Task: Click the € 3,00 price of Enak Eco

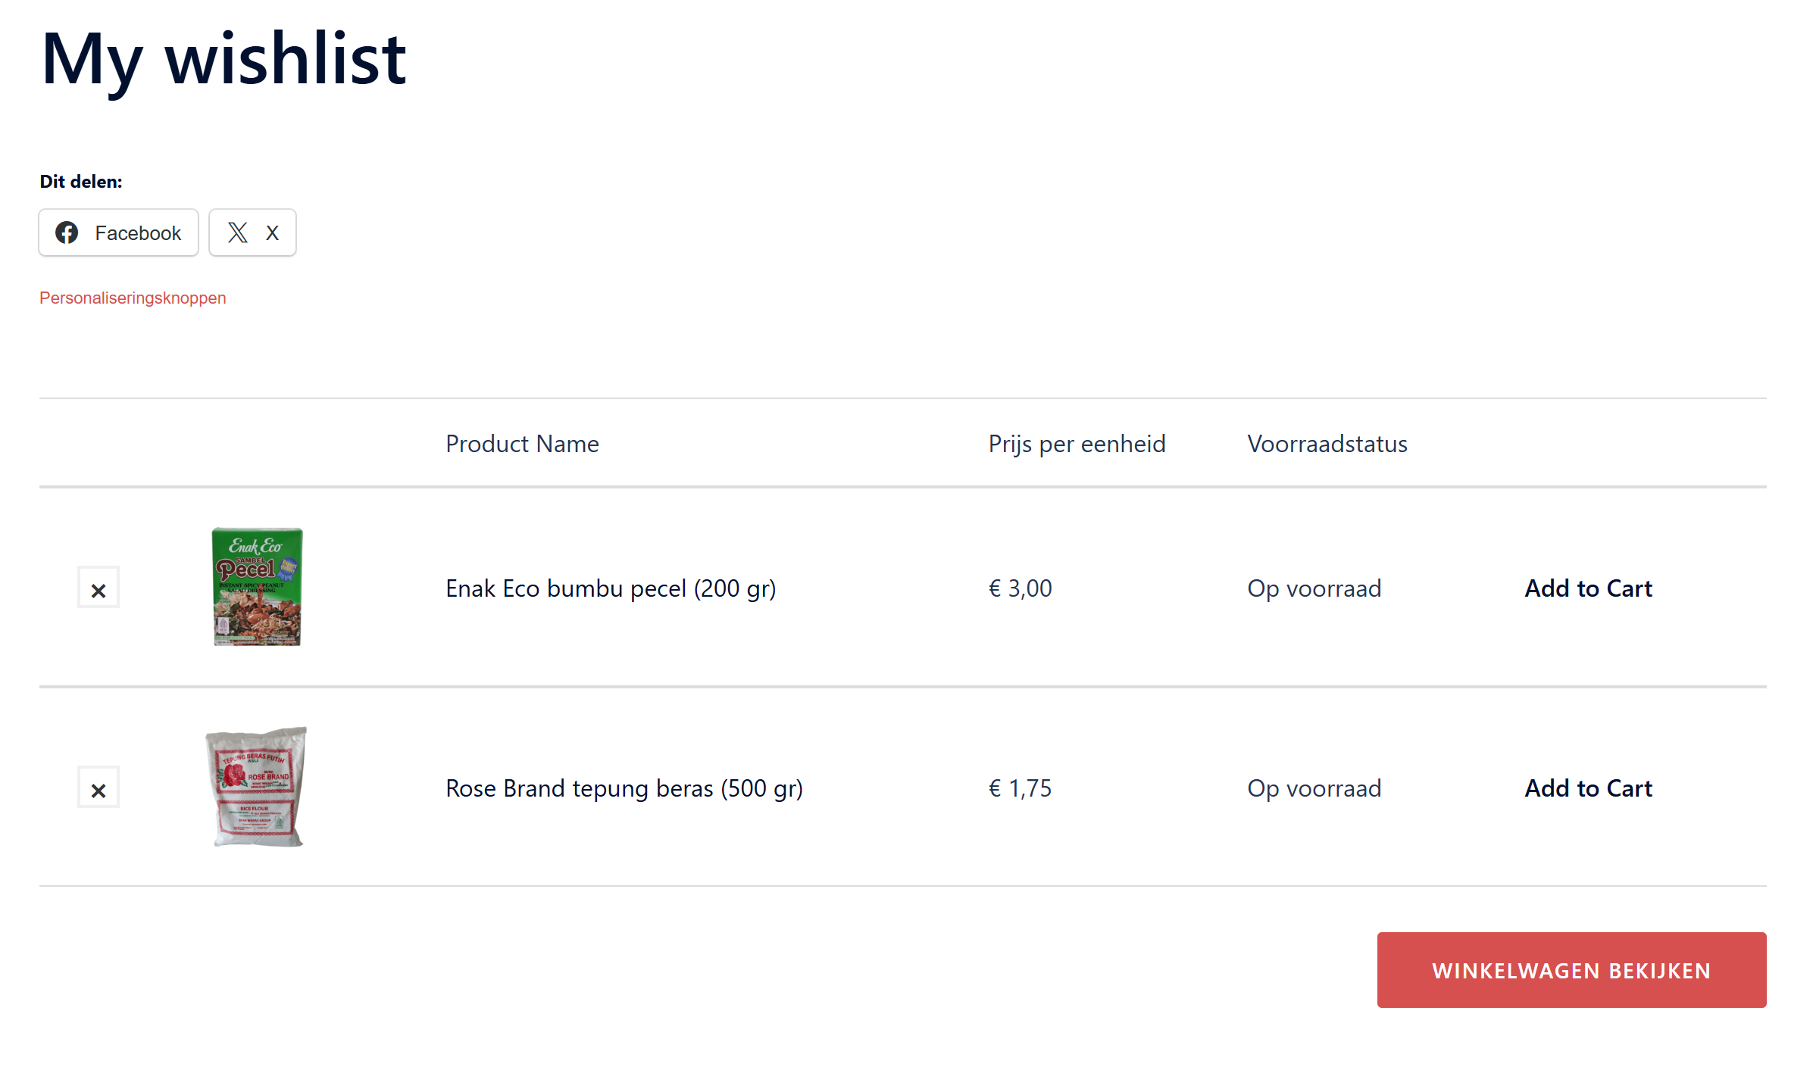Action: pyautogui.click(x=1020, y=588)
